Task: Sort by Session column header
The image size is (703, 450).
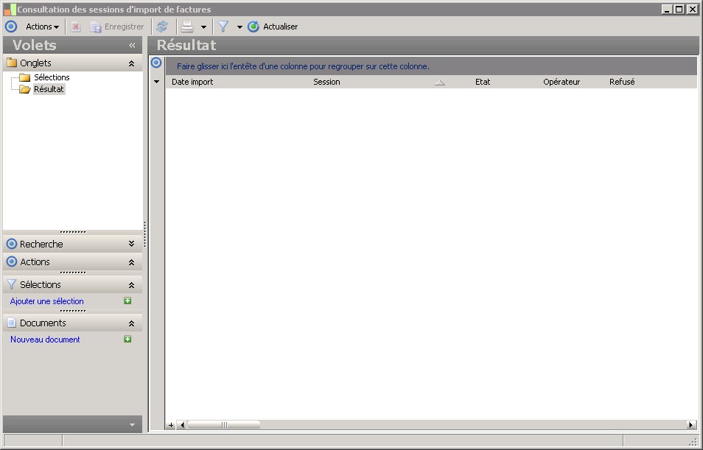Action: click(x=326, y=82)
